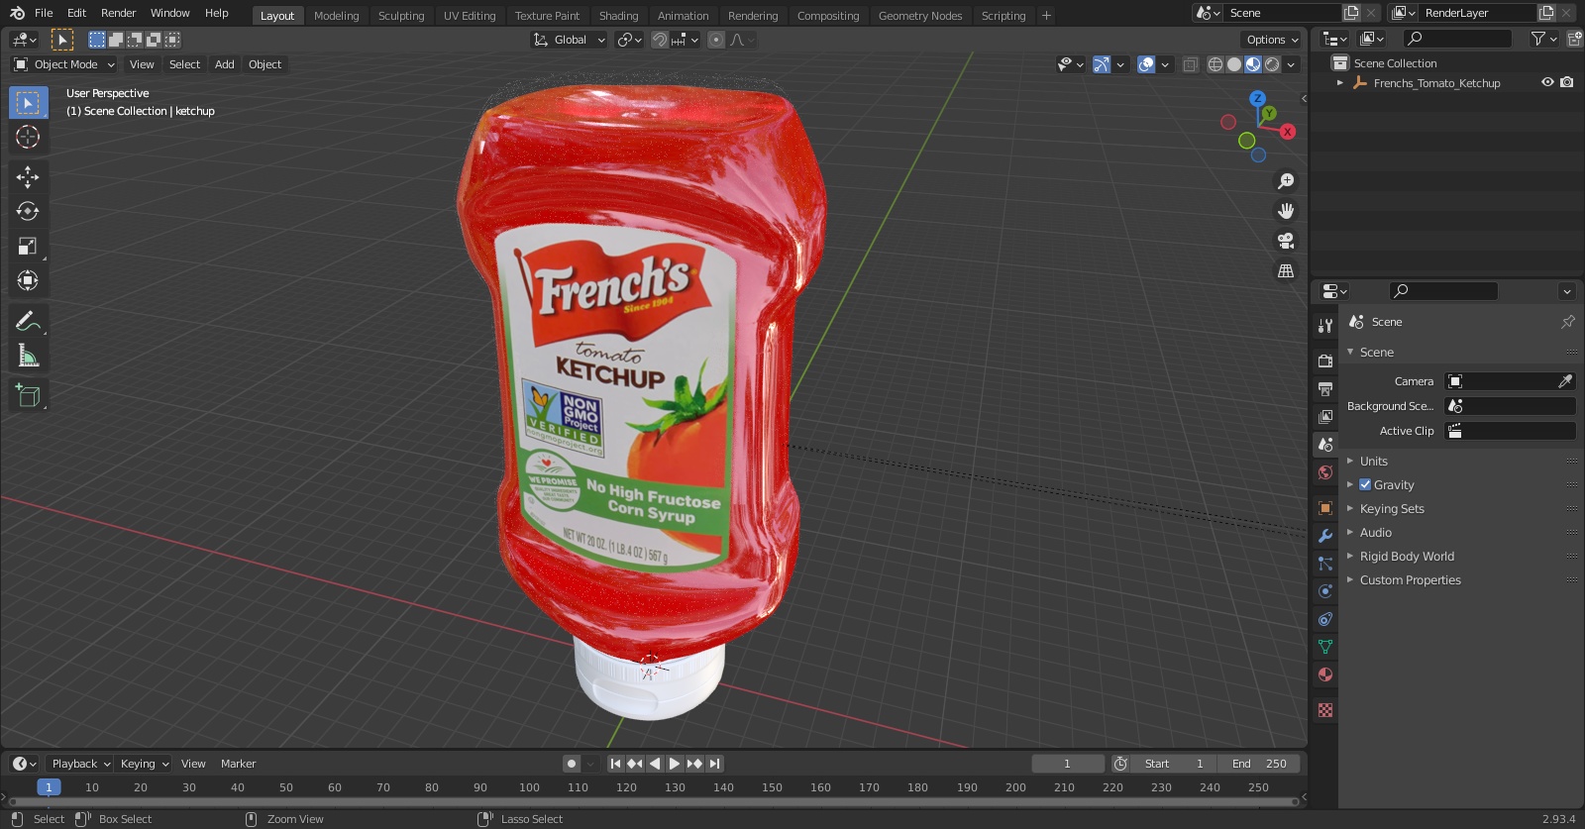Click the pan hand viewport icon

(x=1286, y=211)
